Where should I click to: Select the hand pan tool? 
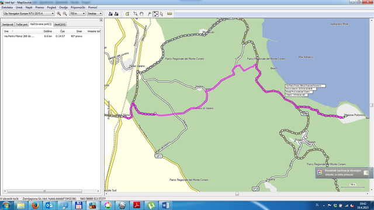coord(141,14)
